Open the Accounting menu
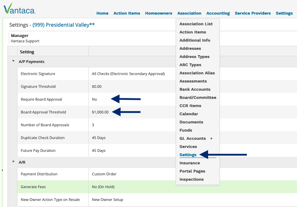Image resolution: width=297 pixels, height=207 pixels. [218, 13]
